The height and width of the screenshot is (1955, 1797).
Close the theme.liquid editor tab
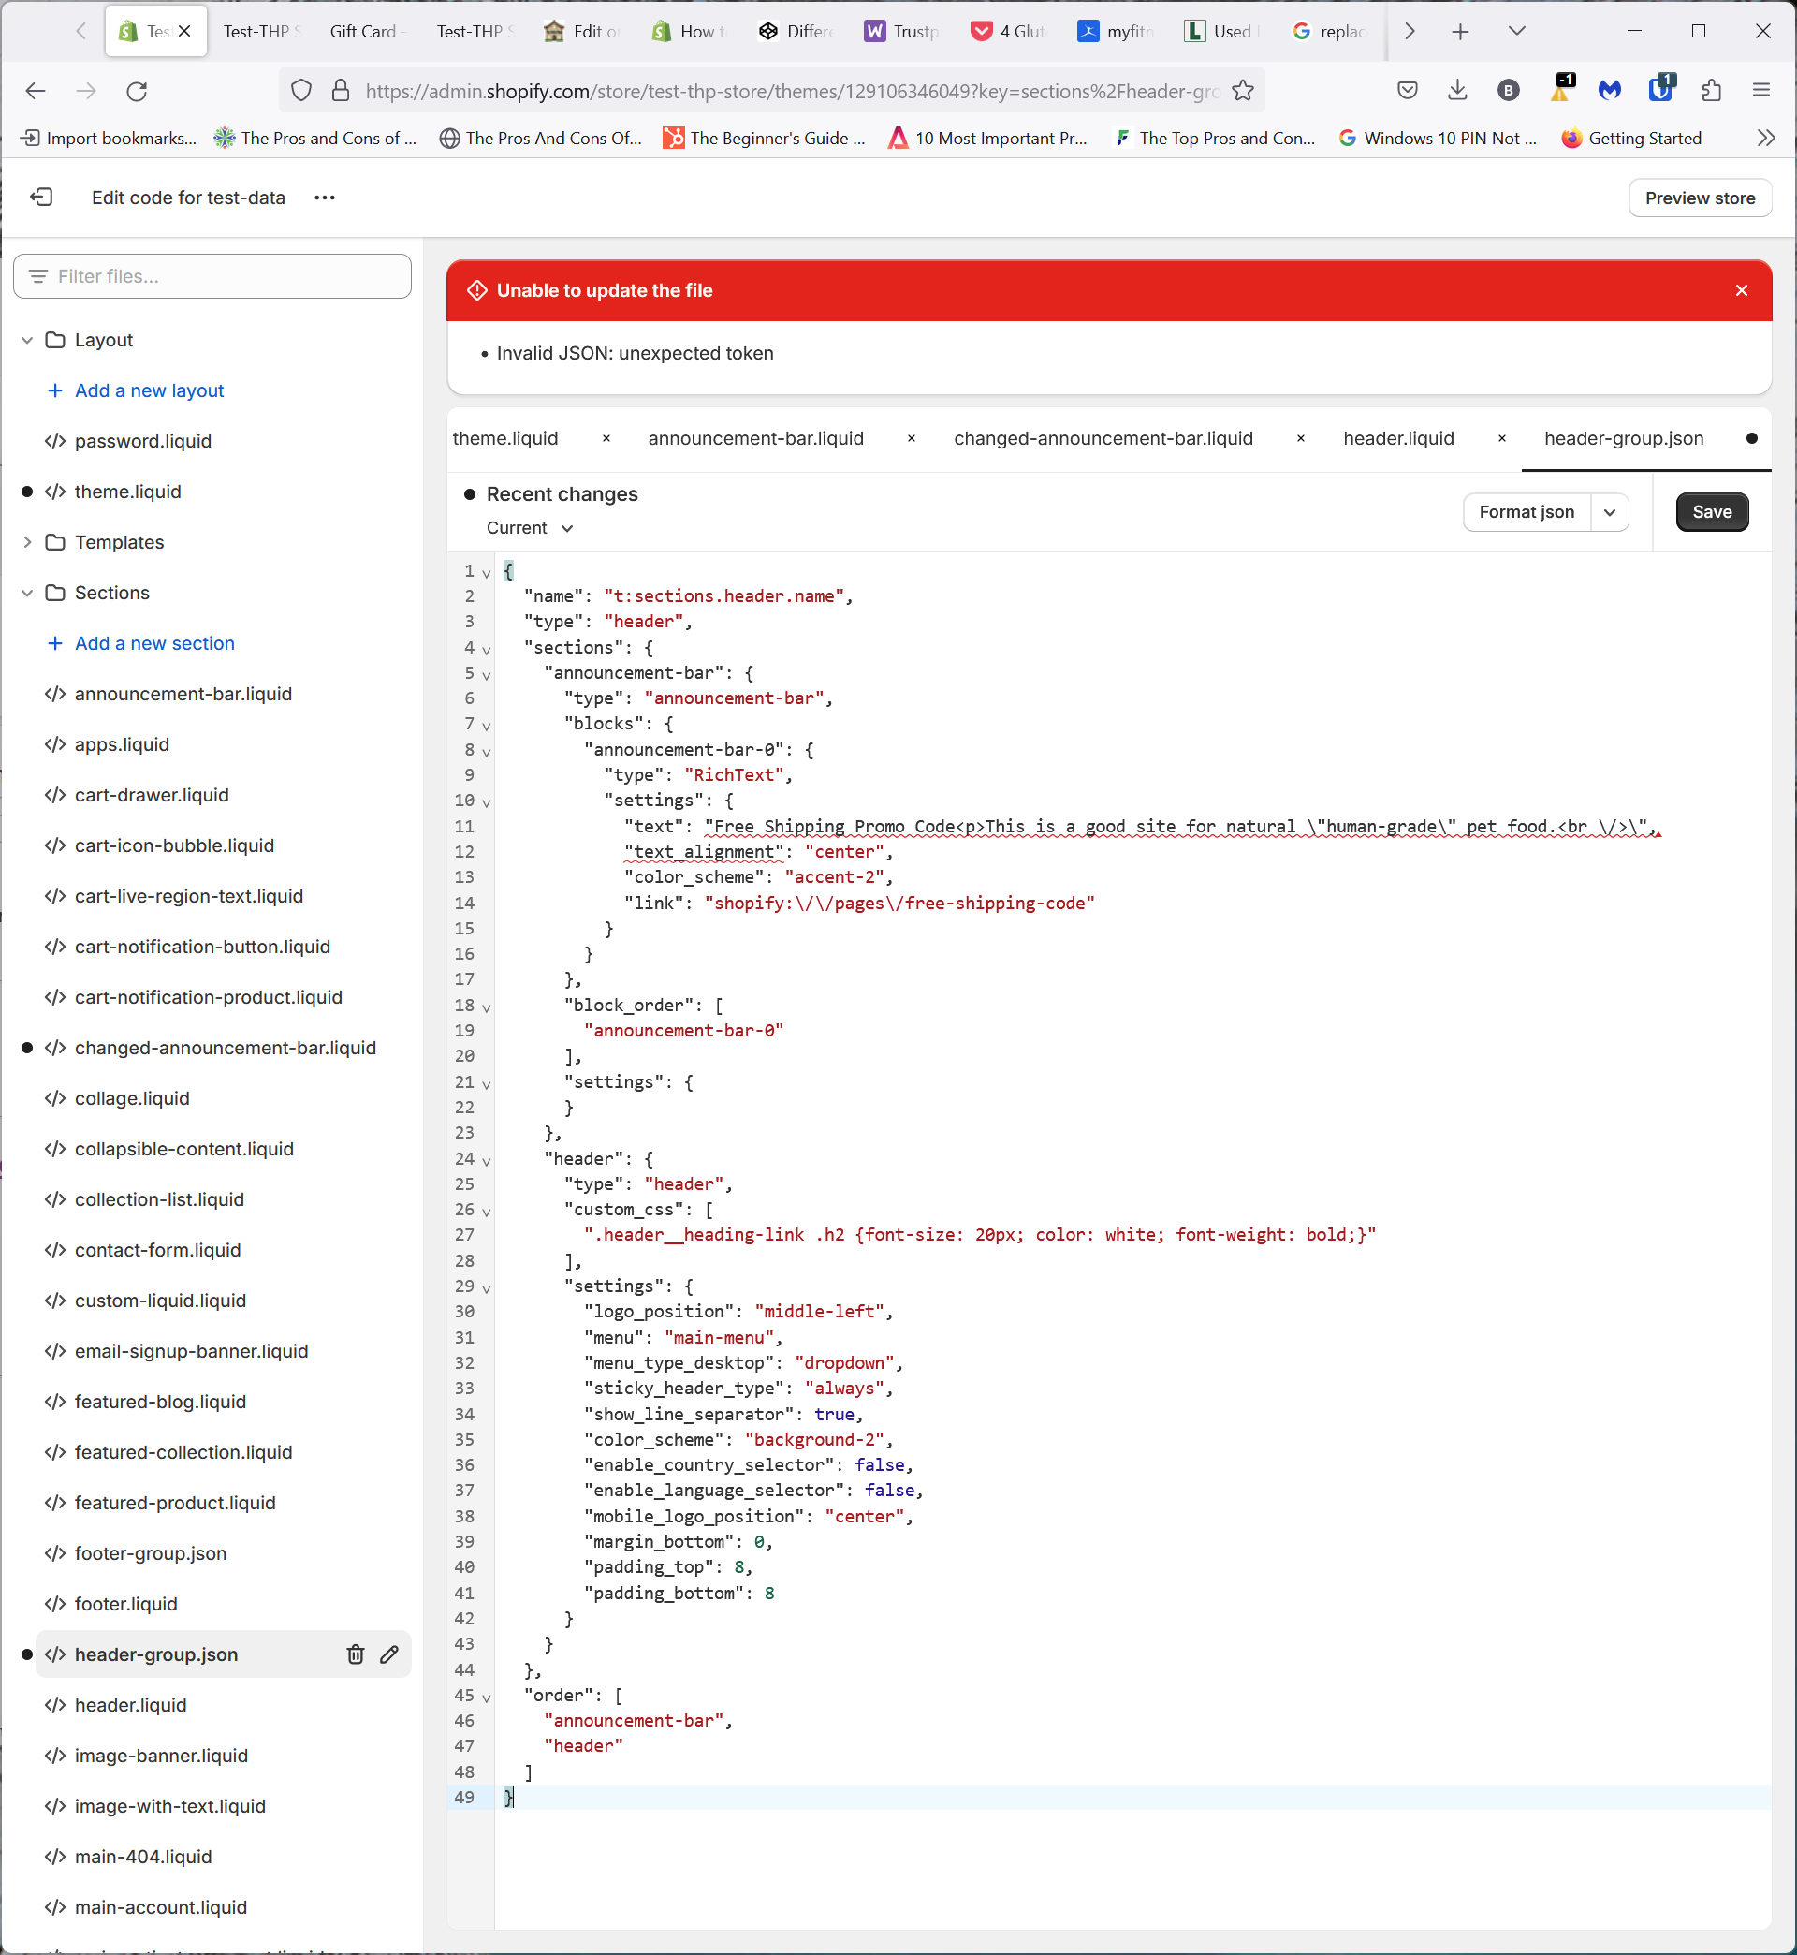[606, 439]
